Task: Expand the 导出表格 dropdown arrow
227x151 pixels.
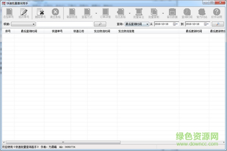Action: coord(129,13)
